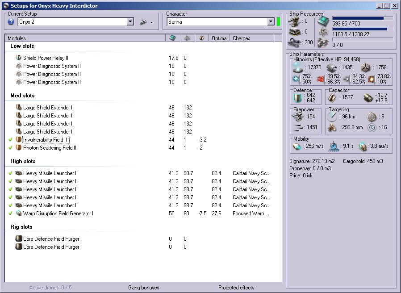Screen dimensions: 401x293
Task: Click the max targets icon showing 6
Action: tap(372, 117)
